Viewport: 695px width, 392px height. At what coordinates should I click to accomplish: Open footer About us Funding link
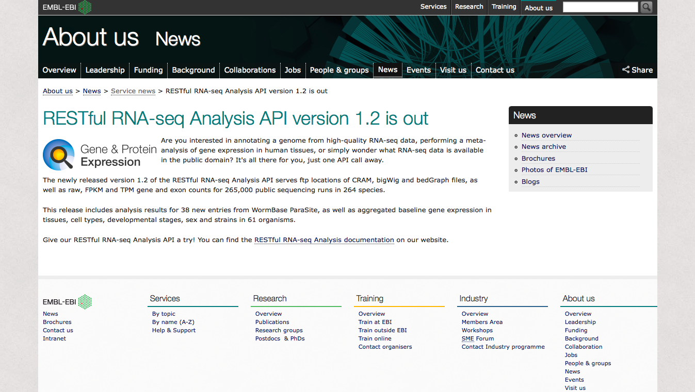(x=576, y=330)
